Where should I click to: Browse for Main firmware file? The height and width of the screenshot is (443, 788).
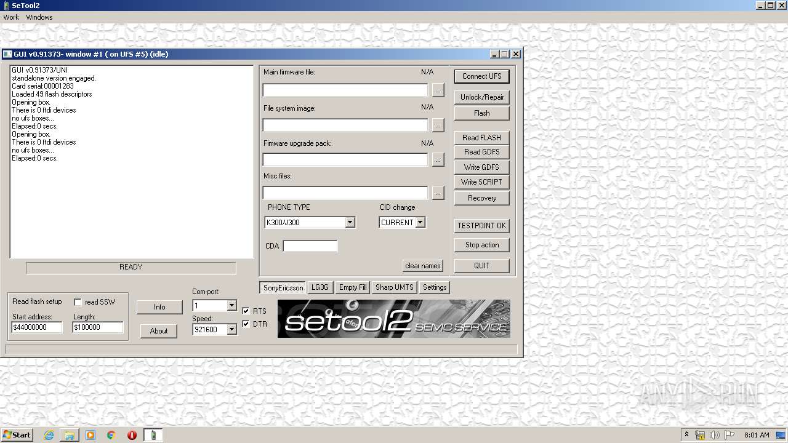438,90
